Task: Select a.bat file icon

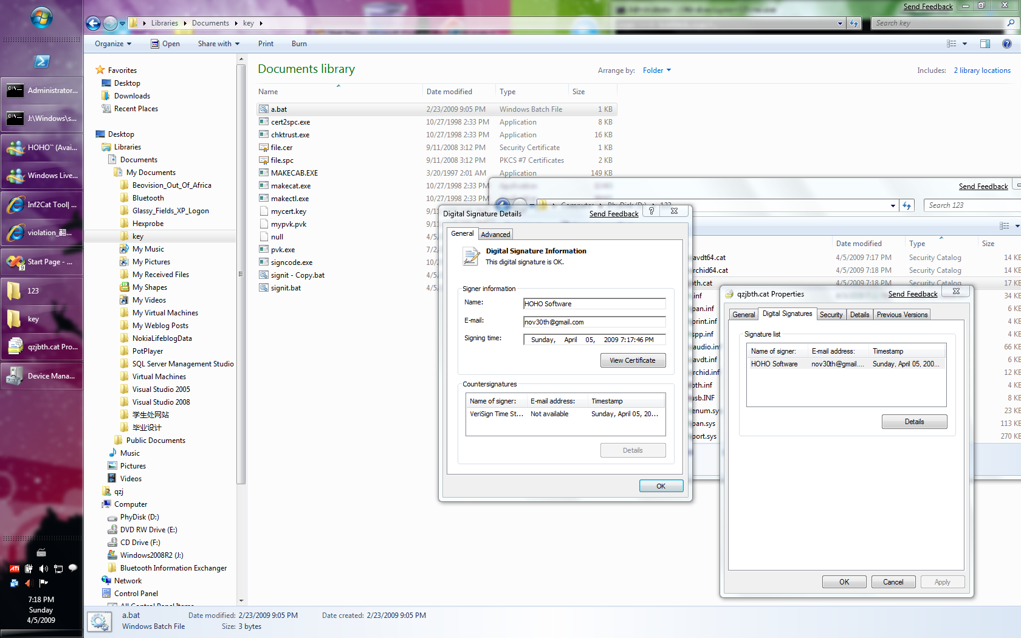Action: (x=264, y=109)
